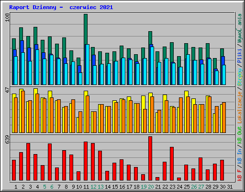This screenshot has width=245, height=192.
Task: Select green weekend day 13 label
Action: pyautogui.click(x=100, y=187)
